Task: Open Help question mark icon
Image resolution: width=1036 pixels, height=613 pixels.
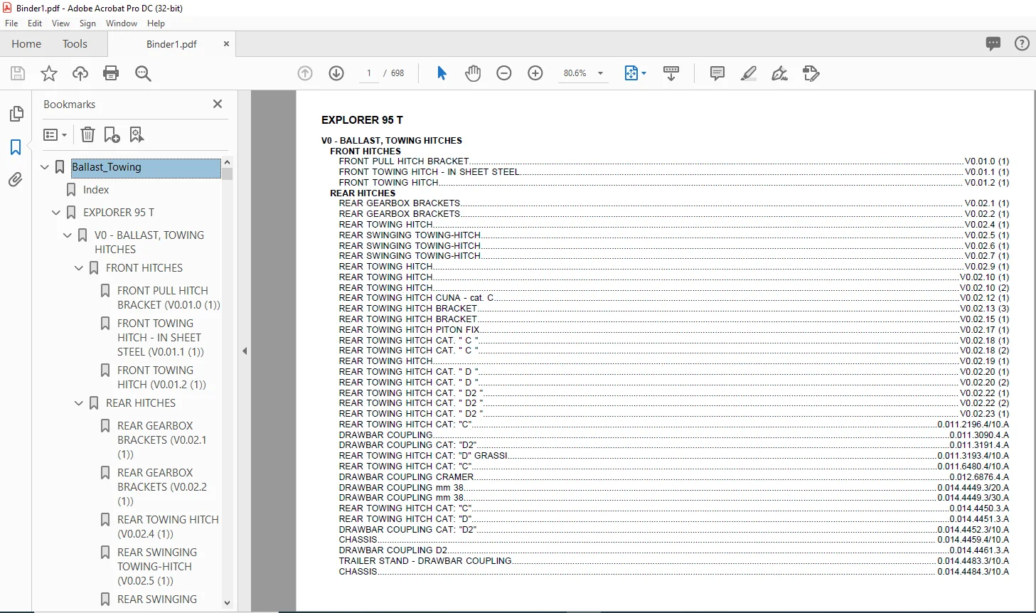Action: 1022,43
